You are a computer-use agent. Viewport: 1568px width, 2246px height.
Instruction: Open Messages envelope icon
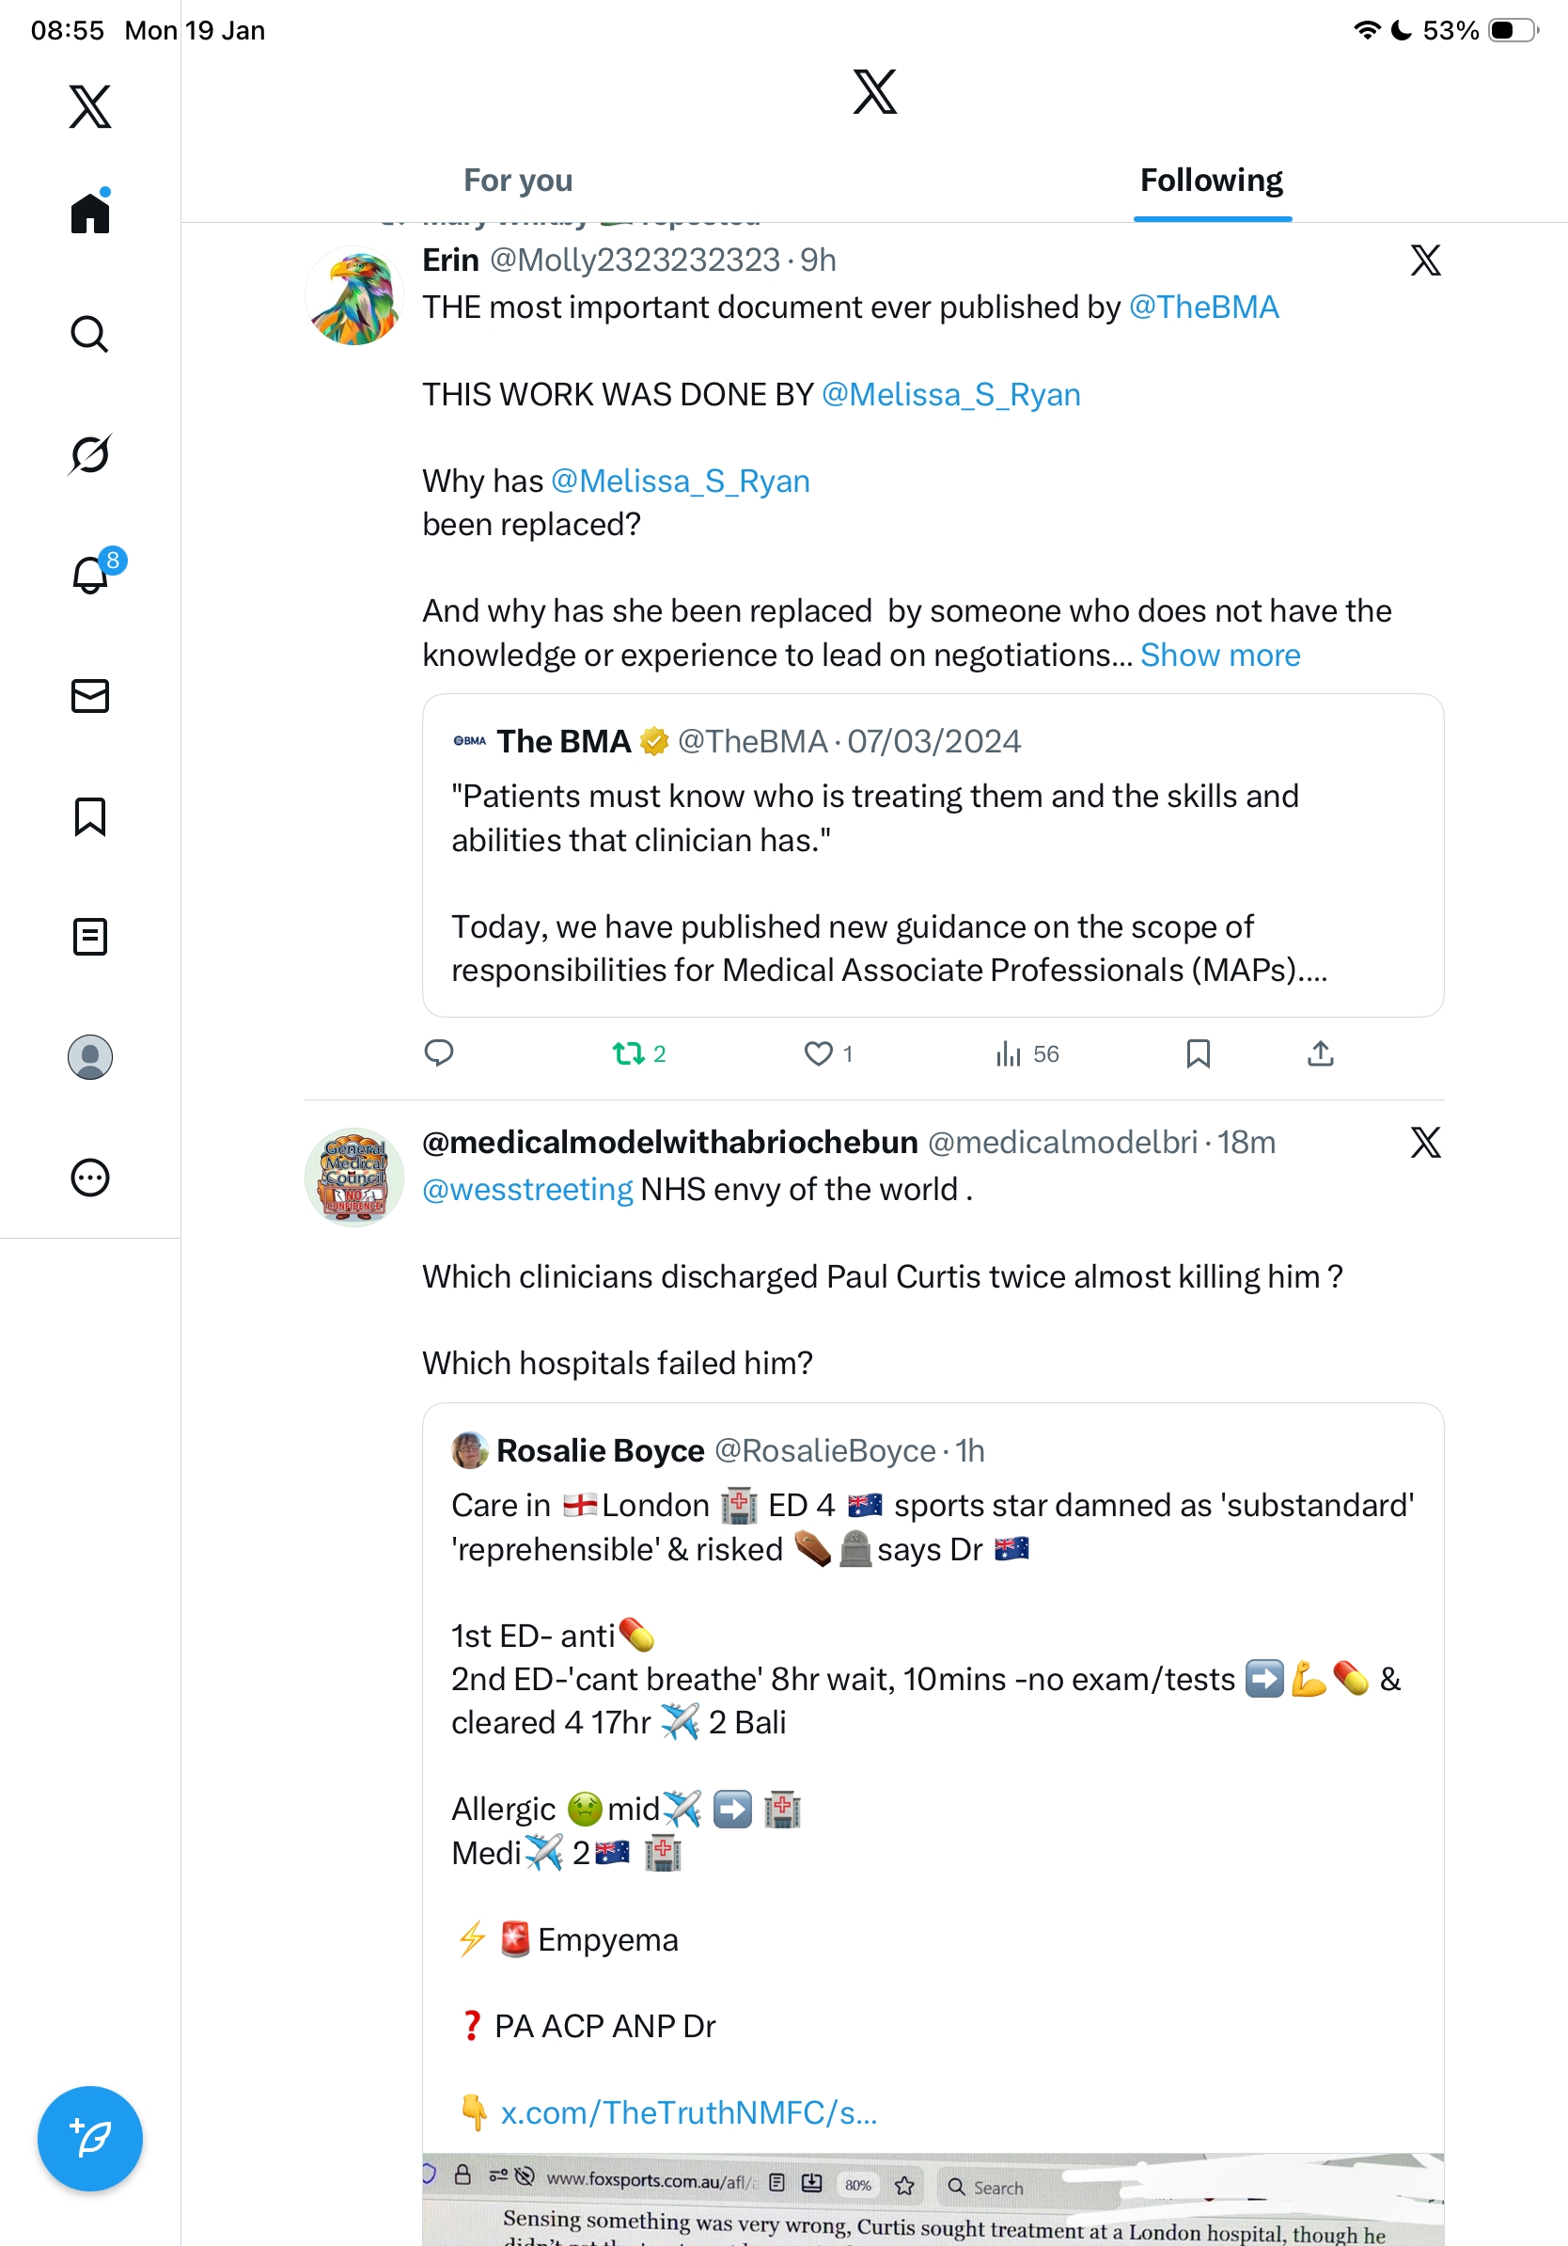[90, 695]
